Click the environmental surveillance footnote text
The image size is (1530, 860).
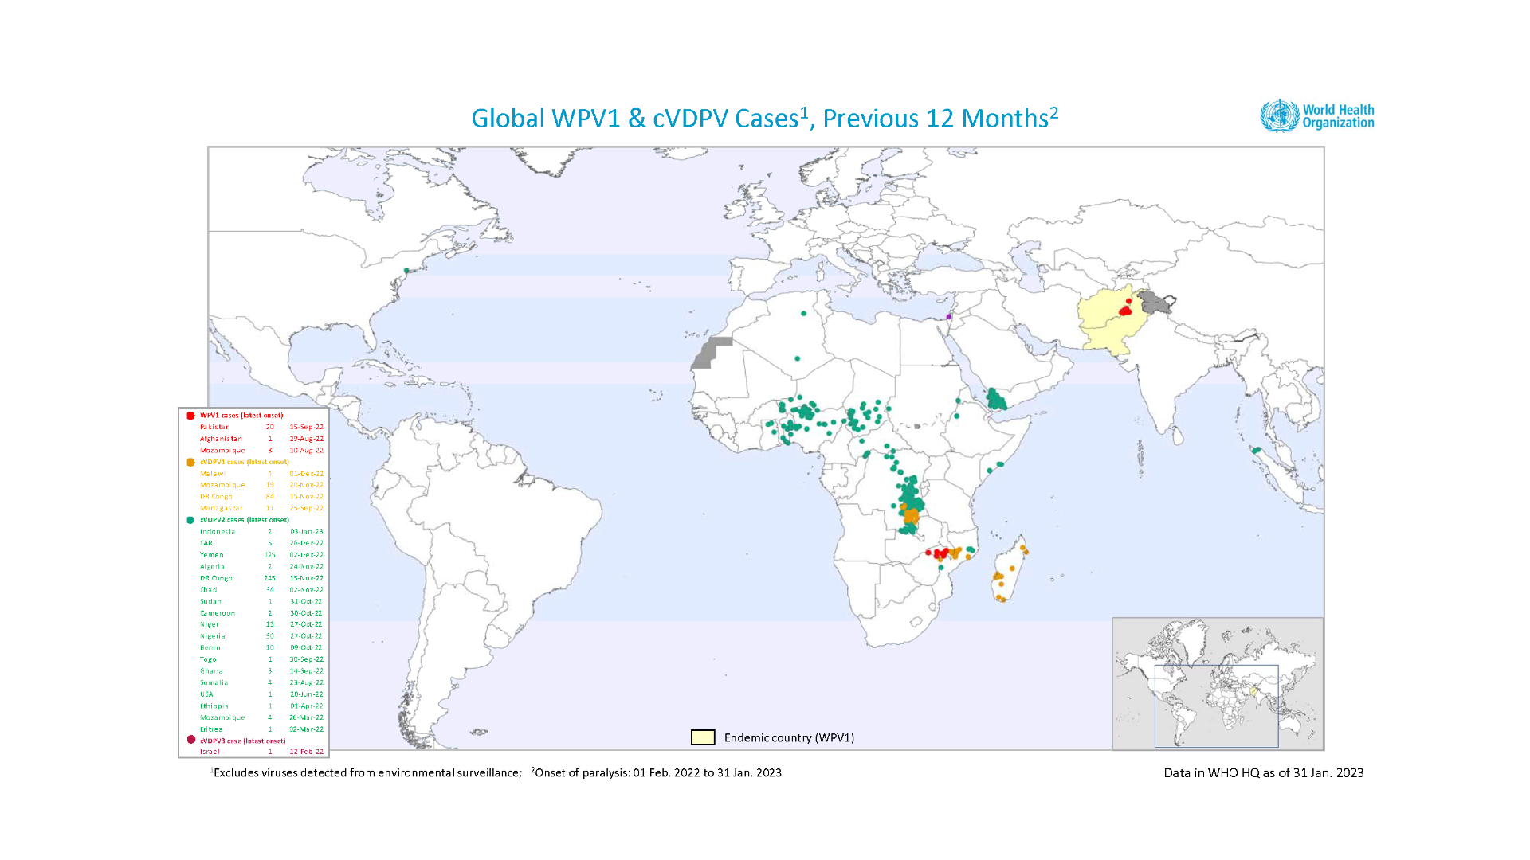367,772
